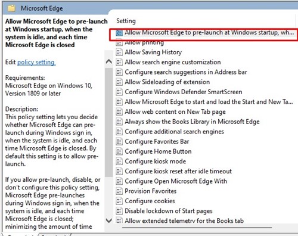Click policy icon beside 'Allow web content on New Tab page'
The image size is (298, 236).
click(x=119, y=112)
